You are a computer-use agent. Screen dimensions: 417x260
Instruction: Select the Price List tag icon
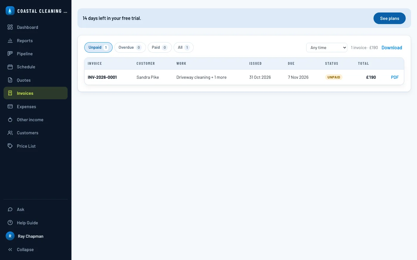(10, 146)
